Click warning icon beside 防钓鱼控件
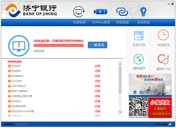 tap(9, 76)
